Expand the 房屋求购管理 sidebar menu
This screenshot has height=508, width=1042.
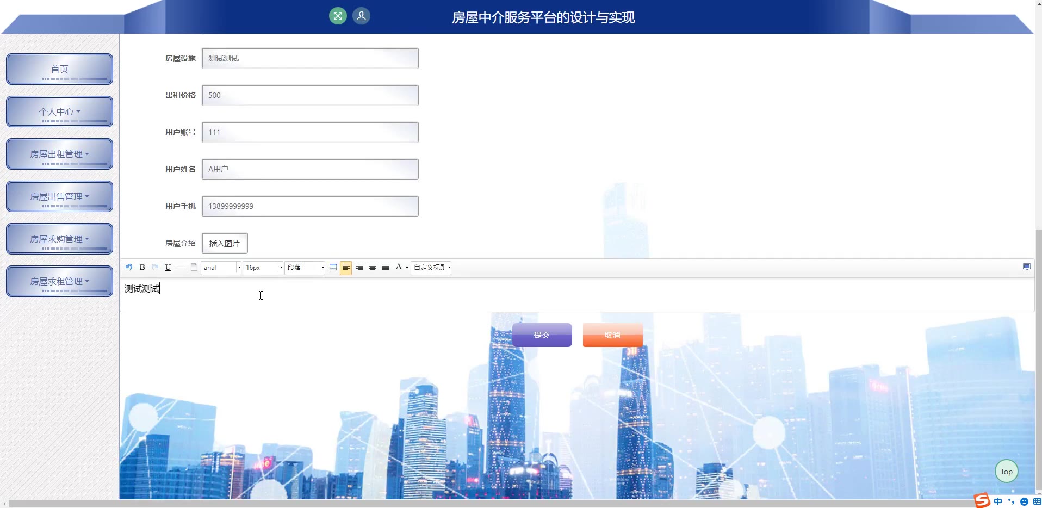pos(59,239)
